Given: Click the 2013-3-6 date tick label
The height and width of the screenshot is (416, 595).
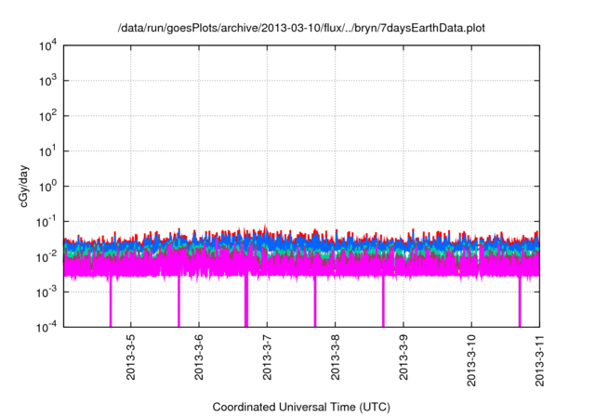Looking at the screenshot, I should pyautogui.click(x=199, y=357).
